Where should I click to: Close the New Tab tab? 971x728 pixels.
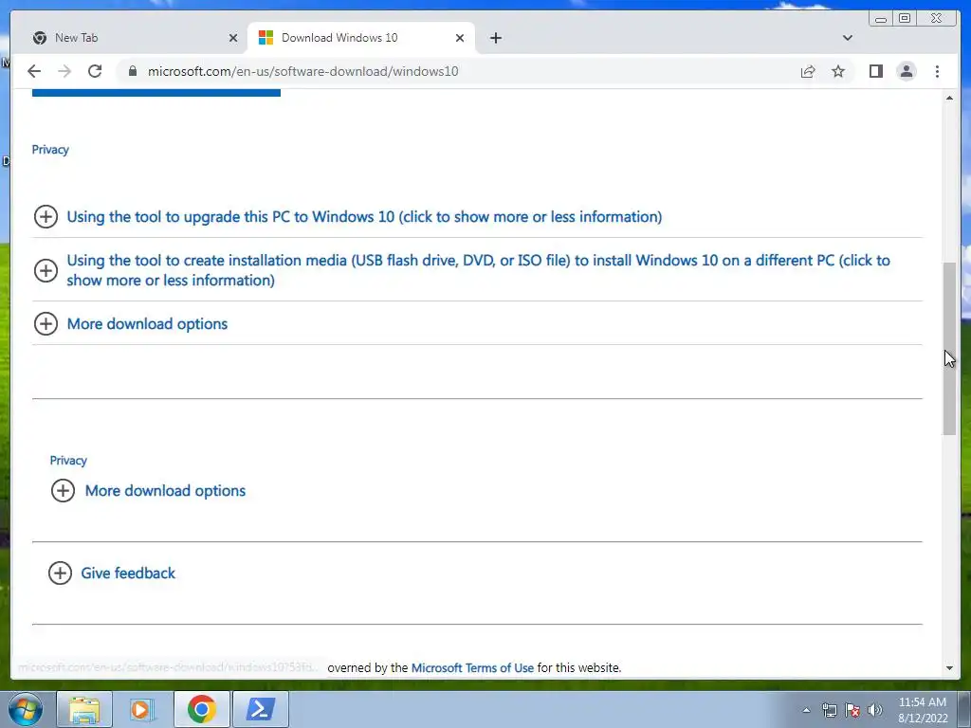233,38
